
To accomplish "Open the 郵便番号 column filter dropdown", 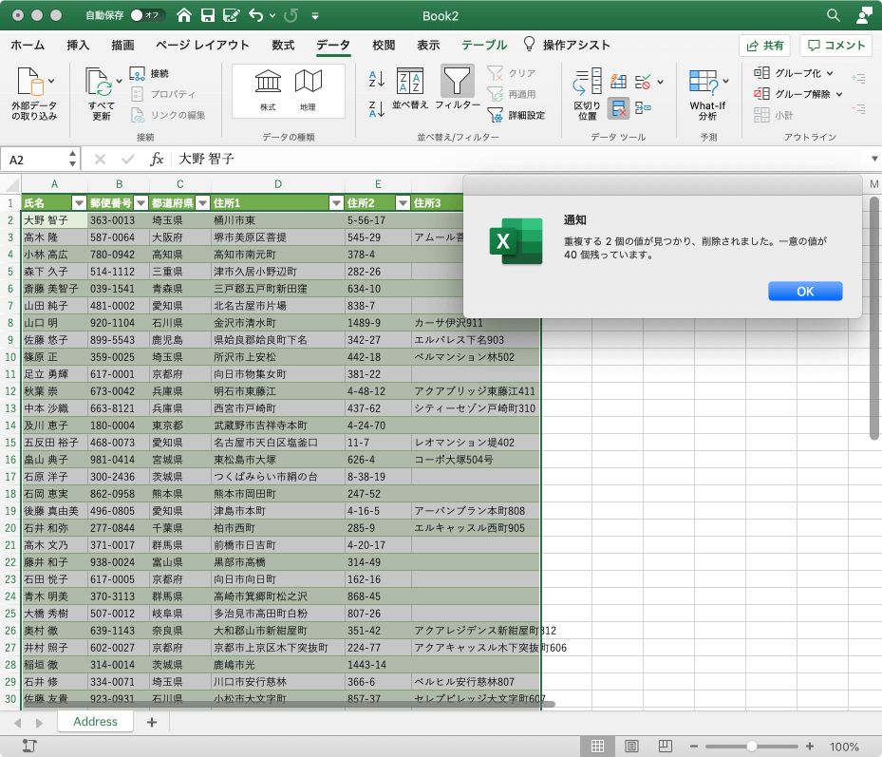I will tap(141, 203).
